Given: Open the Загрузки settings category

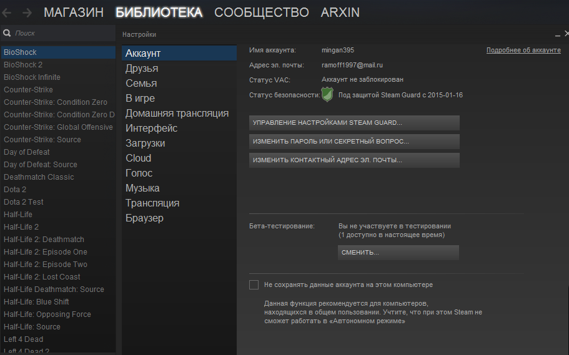Looking at the screenshot, I should 179,143.
